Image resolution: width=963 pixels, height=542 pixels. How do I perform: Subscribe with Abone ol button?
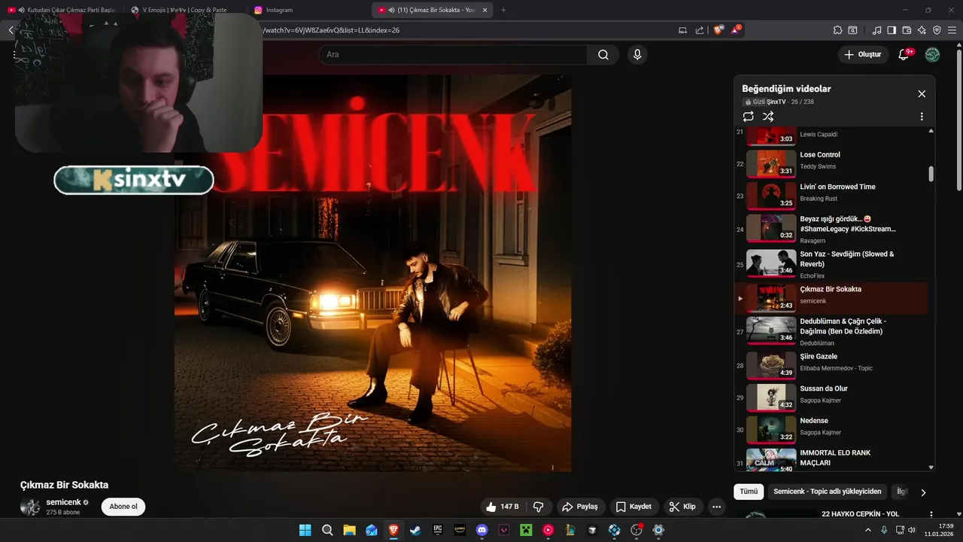point(123,507)
